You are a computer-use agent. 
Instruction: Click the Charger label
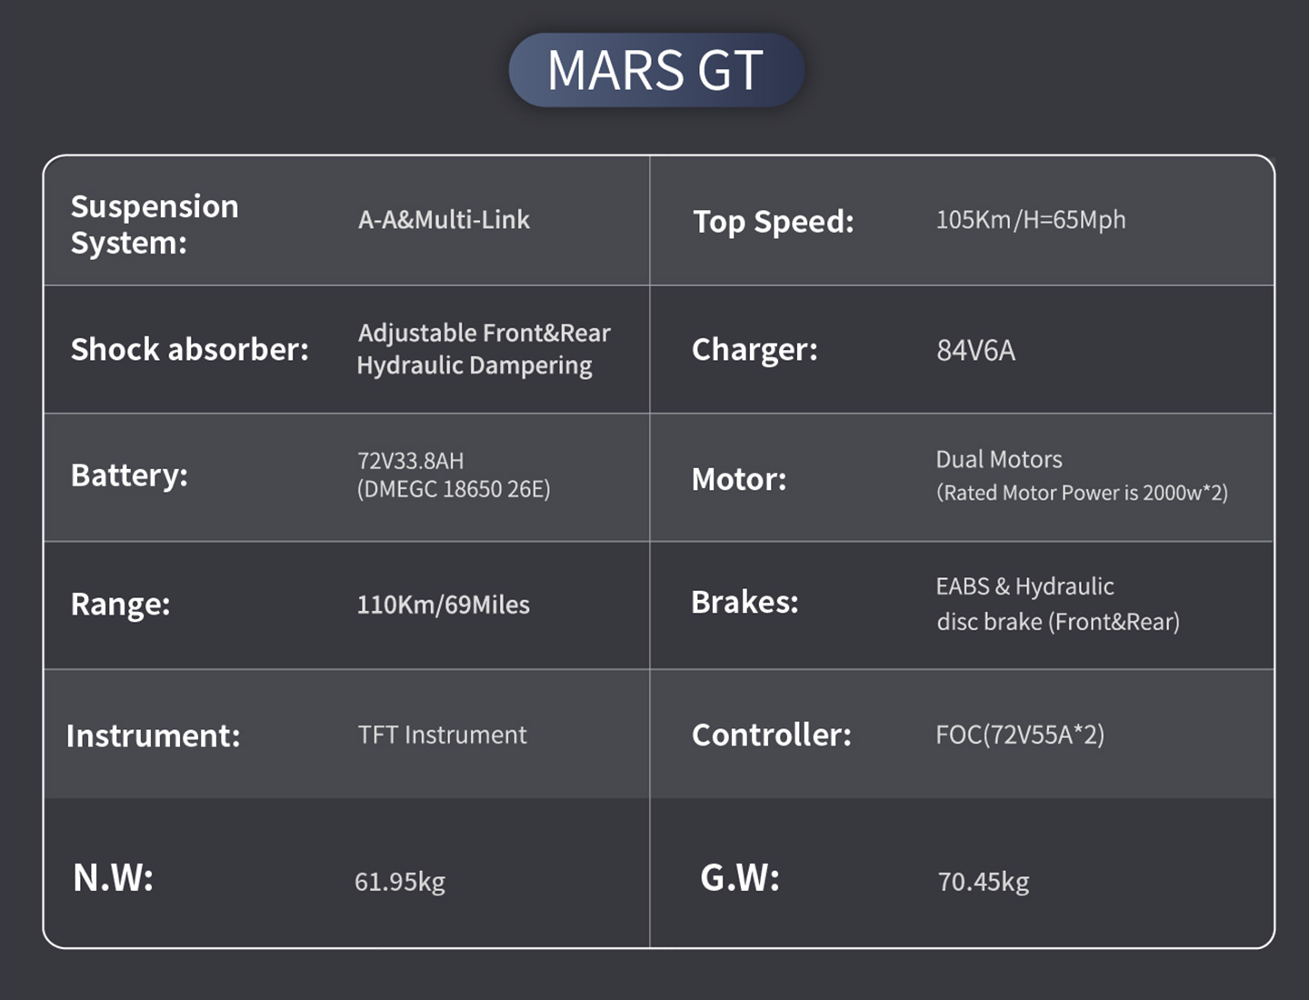point(754,350)
